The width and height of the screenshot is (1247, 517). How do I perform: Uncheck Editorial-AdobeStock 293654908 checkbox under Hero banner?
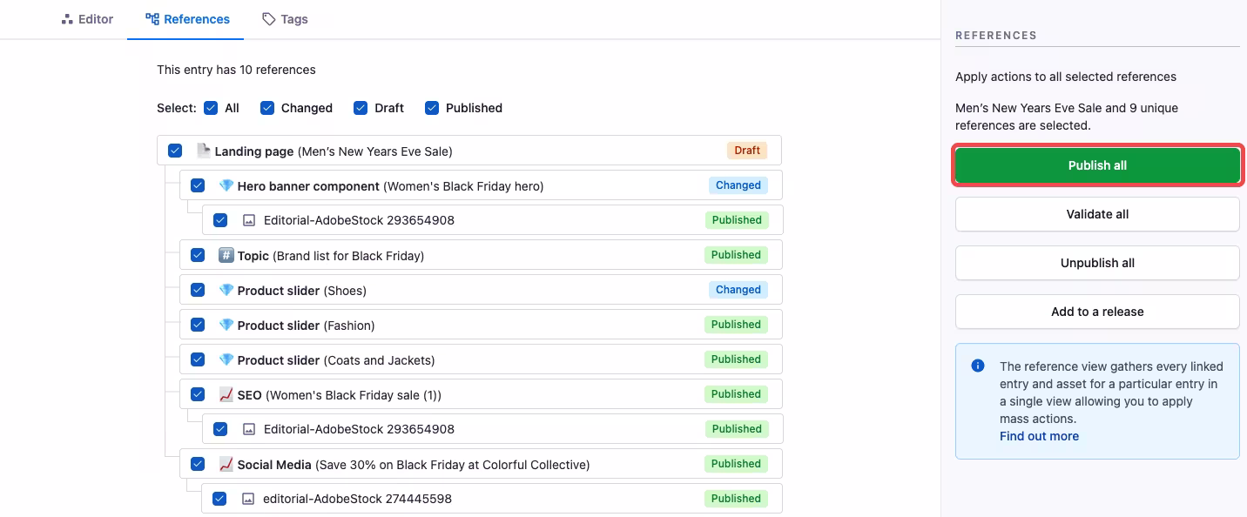(x=220, y=220)
